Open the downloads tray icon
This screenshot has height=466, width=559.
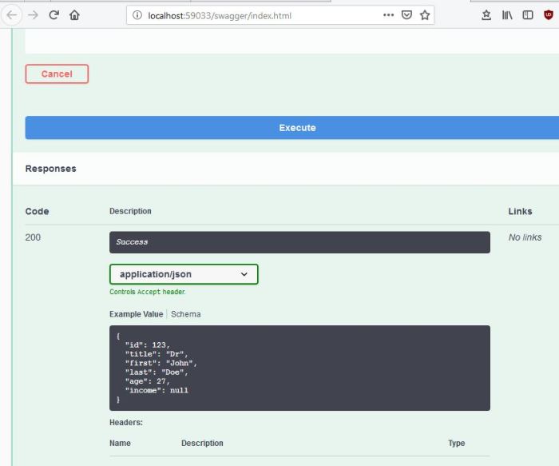tap(486, 15)
